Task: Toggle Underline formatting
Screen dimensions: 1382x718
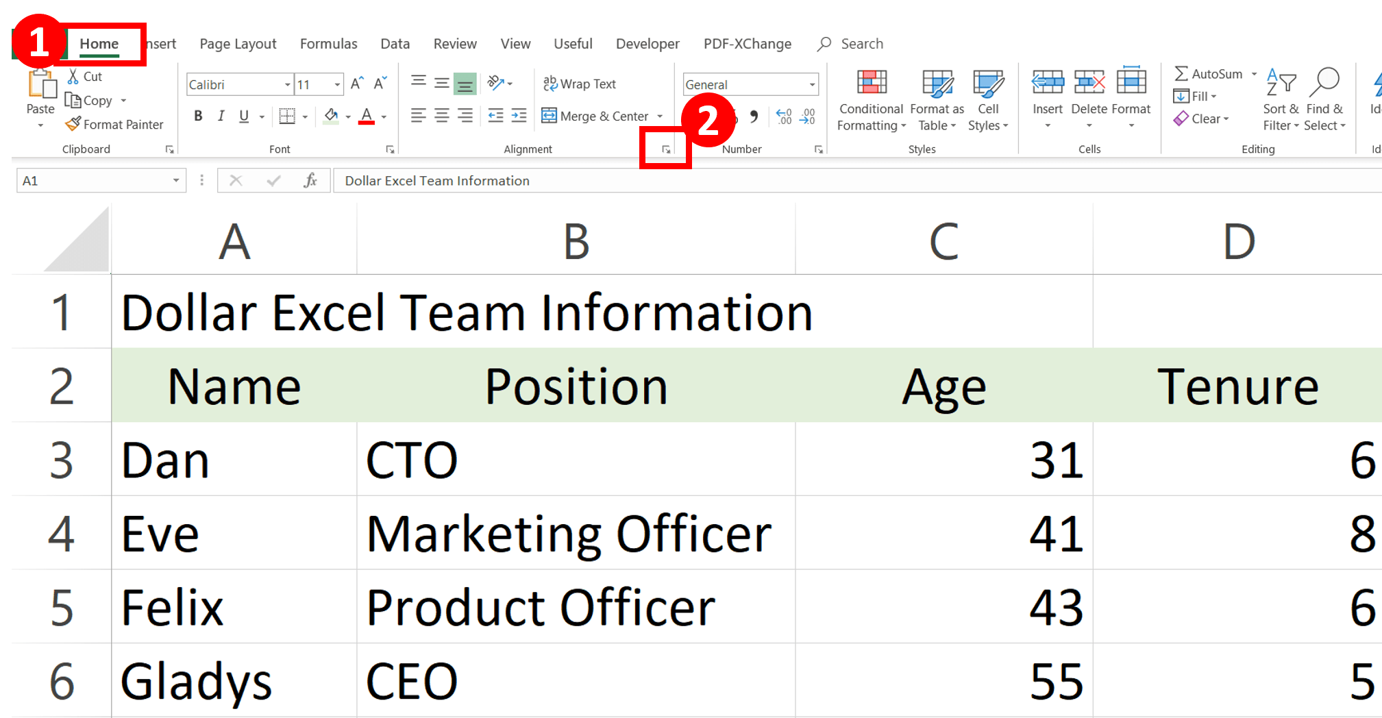Action: click(244, 116)
